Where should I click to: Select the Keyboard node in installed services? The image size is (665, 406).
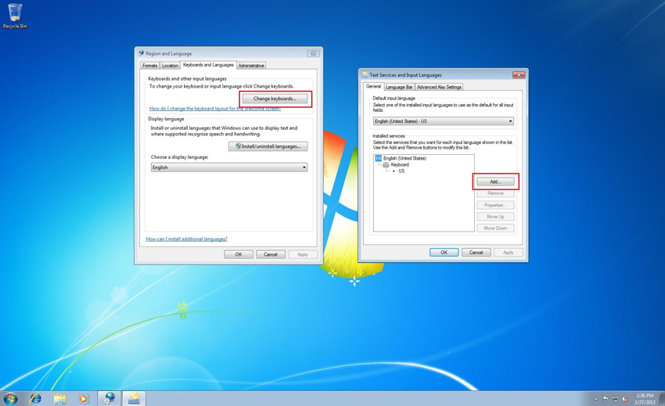(x=400, y=164)
